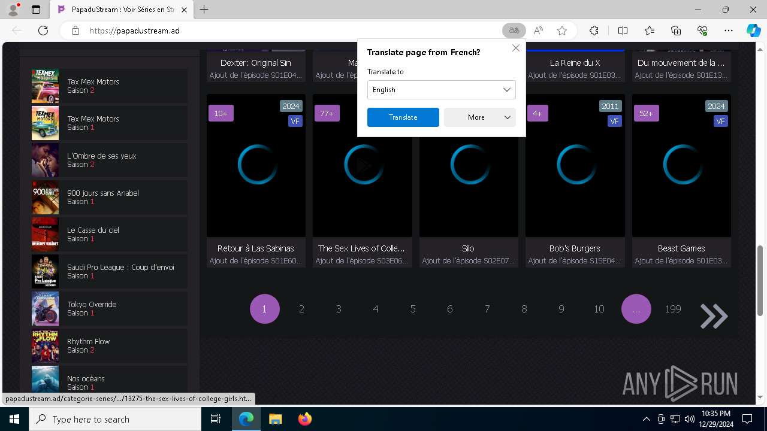767x431 pixels.
Task: Jump to last page 199
Action: 673,309
